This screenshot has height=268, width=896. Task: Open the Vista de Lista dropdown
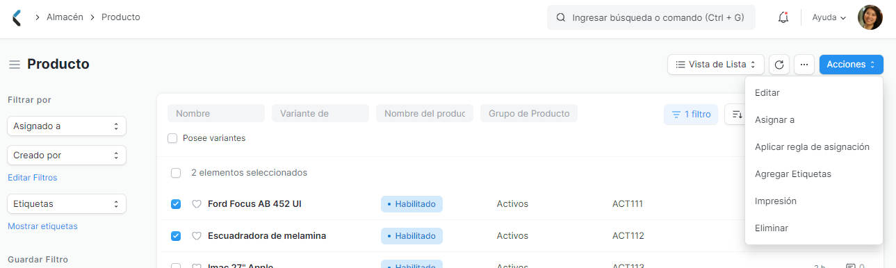(716, 65)
